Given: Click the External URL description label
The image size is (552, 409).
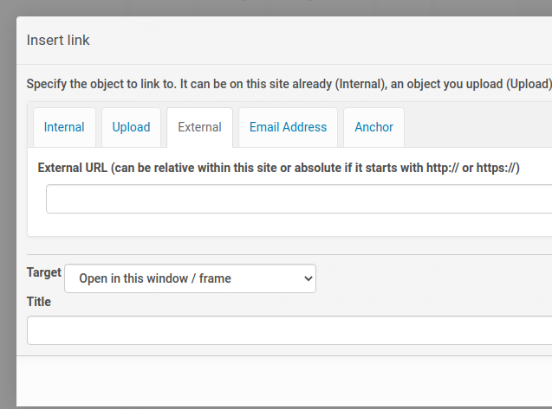Looking at the screenshot, I should 278,168.
